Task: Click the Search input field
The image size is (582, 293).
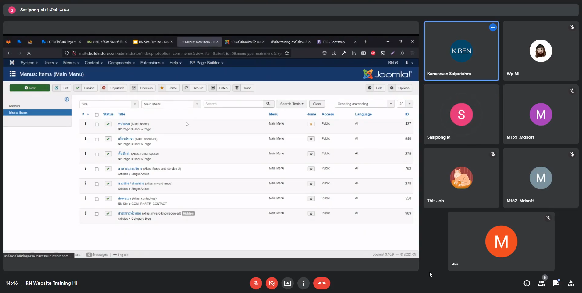Action: point(233,104)
